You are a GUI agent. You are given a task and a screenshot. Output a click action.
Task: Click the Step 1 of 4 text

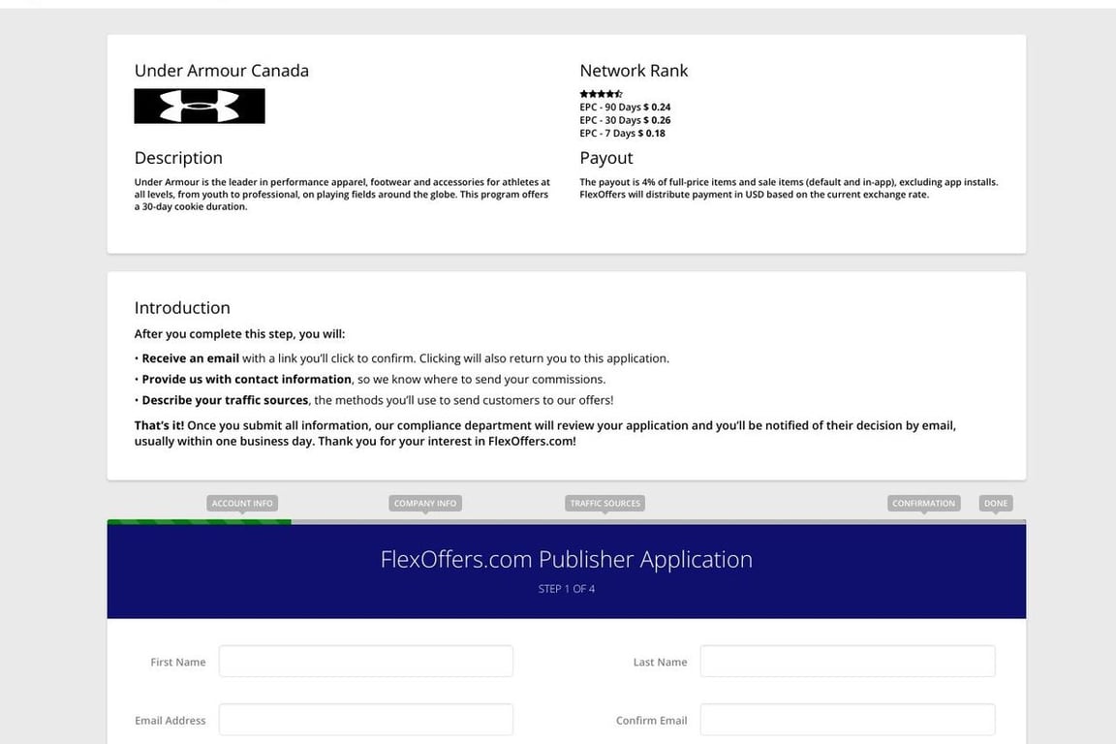566,589
